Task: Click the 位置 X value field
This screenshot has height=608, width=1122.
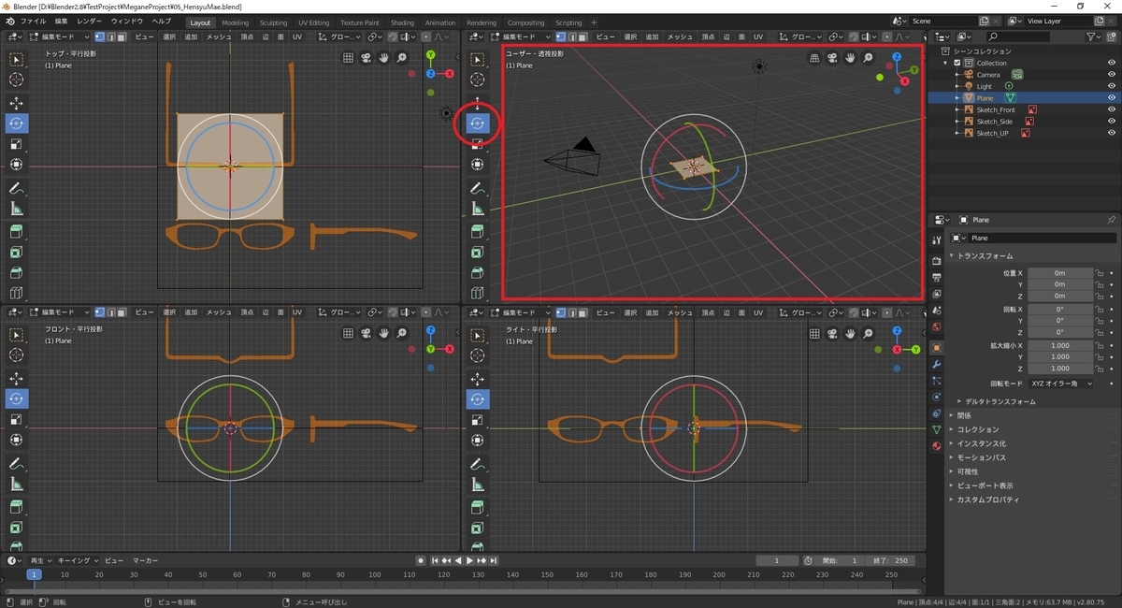Action: [1059, 273]
